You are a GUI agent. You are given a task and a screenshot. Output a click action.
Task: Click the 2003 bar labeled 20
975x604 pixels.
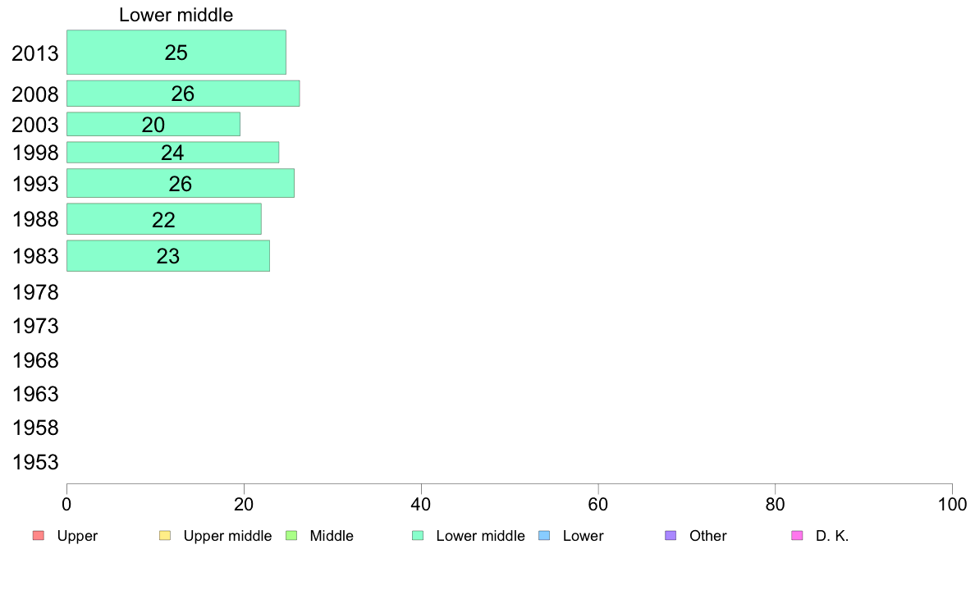[x=153, y=124]
